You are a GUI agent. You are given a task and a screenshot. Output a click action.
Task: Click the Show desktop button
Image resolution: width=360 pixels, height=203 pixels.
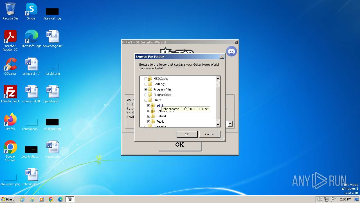pyautogui.click(x=357, y=199)
